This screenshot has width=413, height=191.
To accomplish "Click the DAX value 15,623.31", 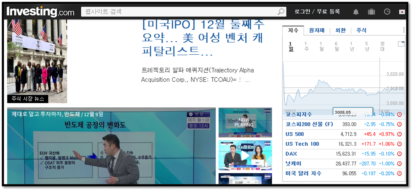I will click(346, 154).
